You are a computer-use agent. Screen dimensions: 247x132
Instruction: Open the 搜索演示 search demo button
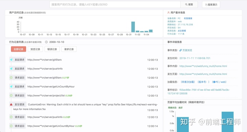pyautogui.click(x=211, y=4)
